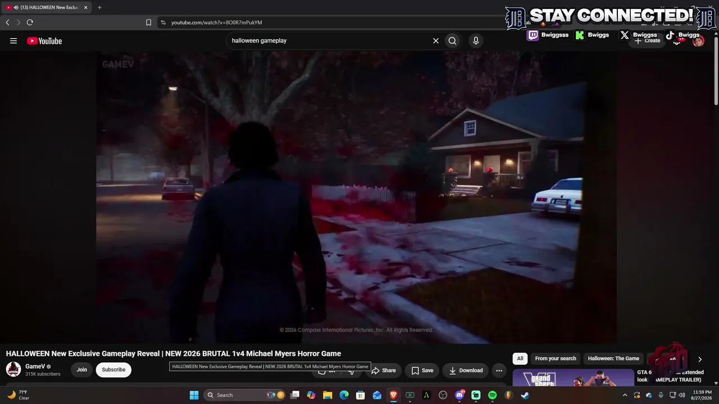The height and width of the screenshot is (404, 719).
Task: Open OBS Studio from the taskbar
Action: pos(443,395)
